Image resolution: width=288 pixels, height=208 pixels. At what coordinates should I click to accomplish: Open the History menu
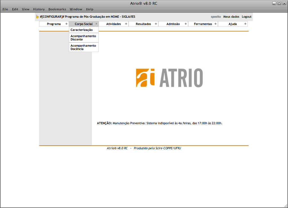(x=39, y=9)
